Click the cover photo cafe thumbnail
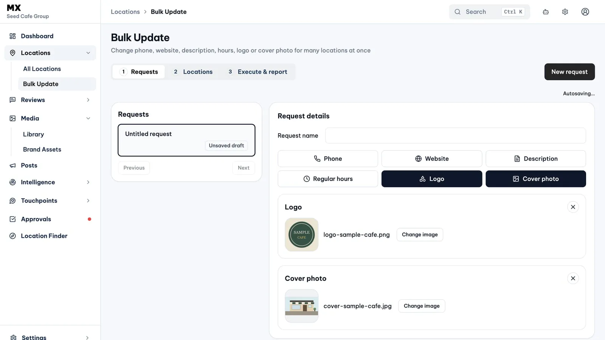 301,306
